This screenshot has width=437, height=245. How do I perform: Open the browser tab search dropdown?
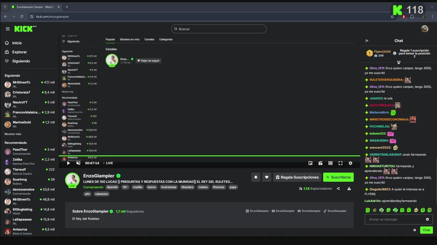tap(5, 7)
